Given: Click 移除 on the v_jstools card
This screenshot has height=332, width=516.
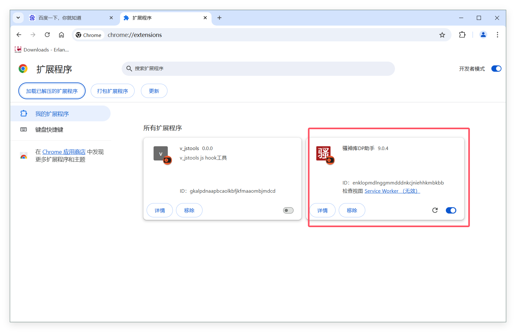Looking at the screenshot, I should click(x=189, y=210).
